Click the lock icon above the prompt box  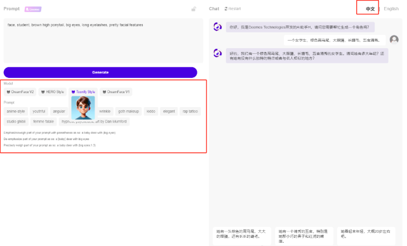pyautogui.click(x=194, y=9)
